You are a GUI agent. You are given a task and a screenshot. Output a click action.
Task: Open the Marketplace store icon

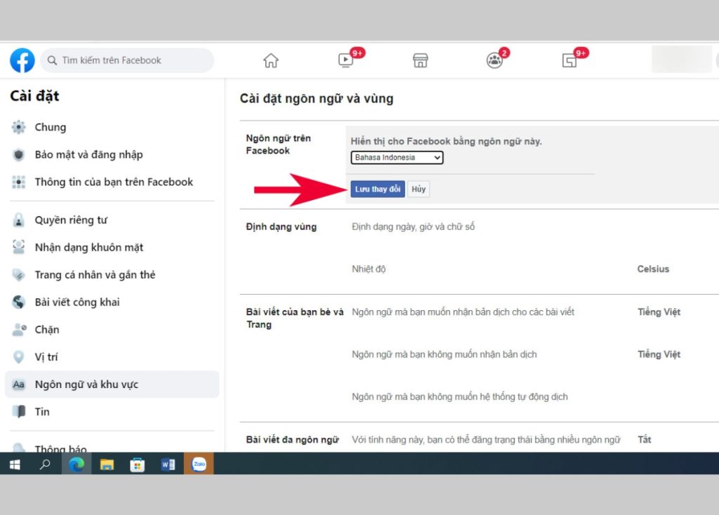tap(420, 60)
